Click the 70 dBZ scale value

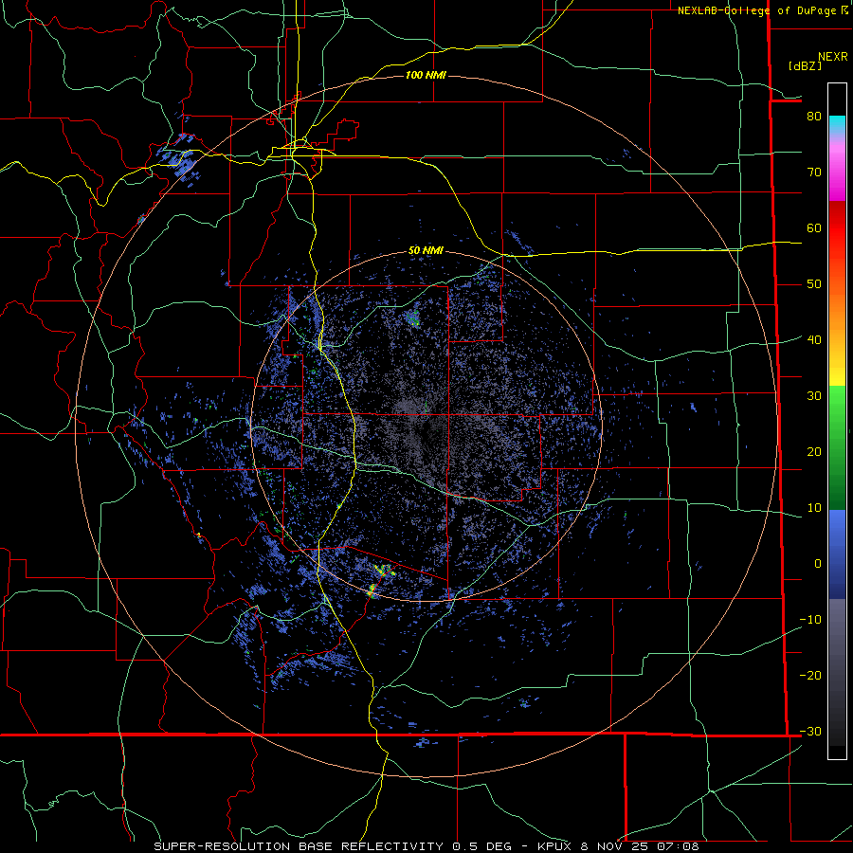(x=814, y=172)
